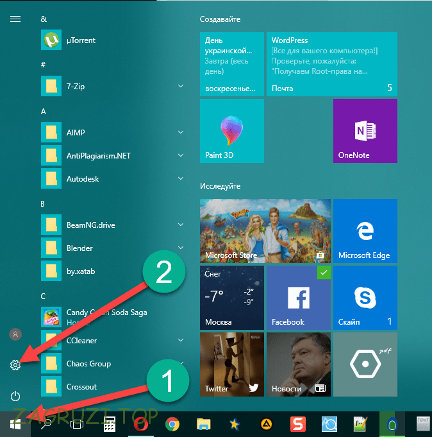Image resolution: width=432 pixels, height=437 pixels.
Task: Open the notepad with pencil taskbar icon
Action: [x=360, y=424]
